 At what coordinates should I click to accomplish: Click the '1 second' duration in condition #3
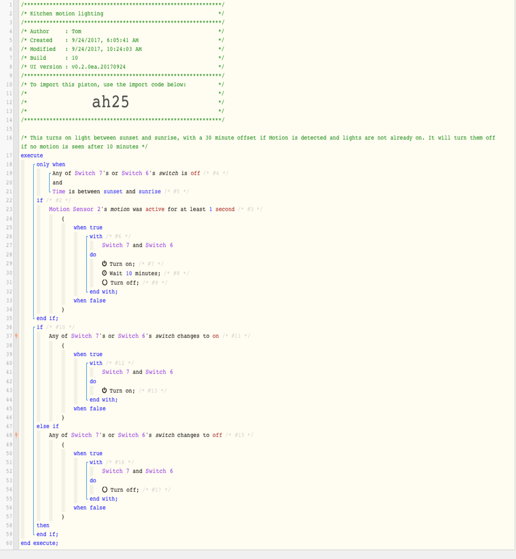[x=222, y=209]
